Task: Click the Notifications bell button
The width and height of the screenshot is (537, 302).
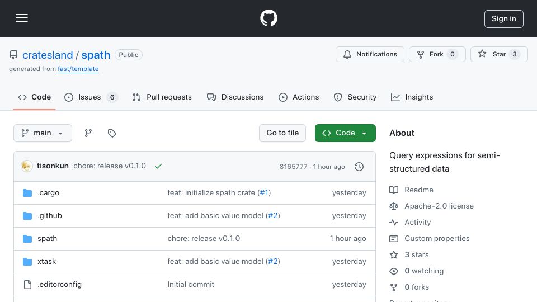Action: pos(370,54)
